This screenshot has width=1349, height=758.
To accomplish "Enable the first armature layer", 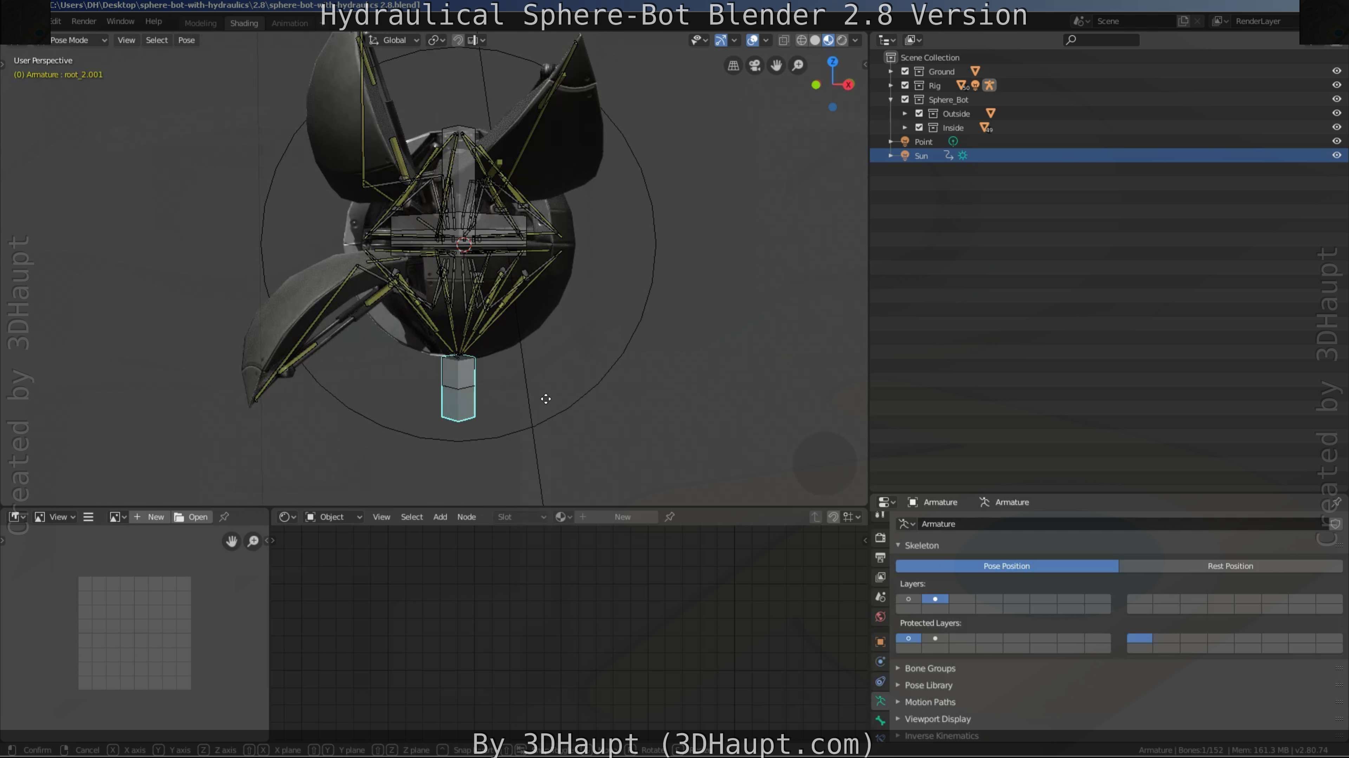I will click(908, 599).
